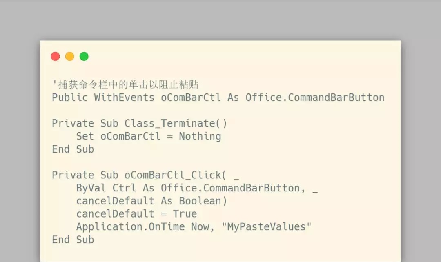This screenshot has width=441, height=262.
Task: Click the red close dot
Action: [56, 56]
